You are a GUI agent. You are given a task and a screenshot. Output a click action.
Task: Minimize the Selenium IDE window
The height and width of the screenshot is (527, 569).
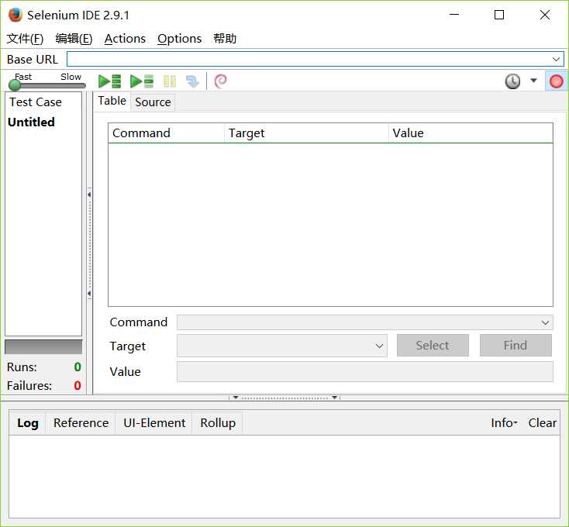pyautogui.click(x=454, y=15)
